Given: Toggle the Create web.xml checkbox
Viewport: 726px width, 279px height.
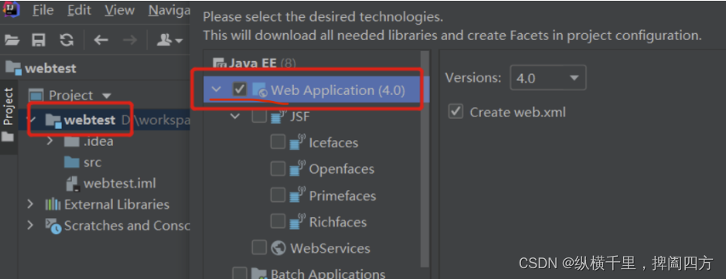Looking at the screenshot, I should 456,111.
